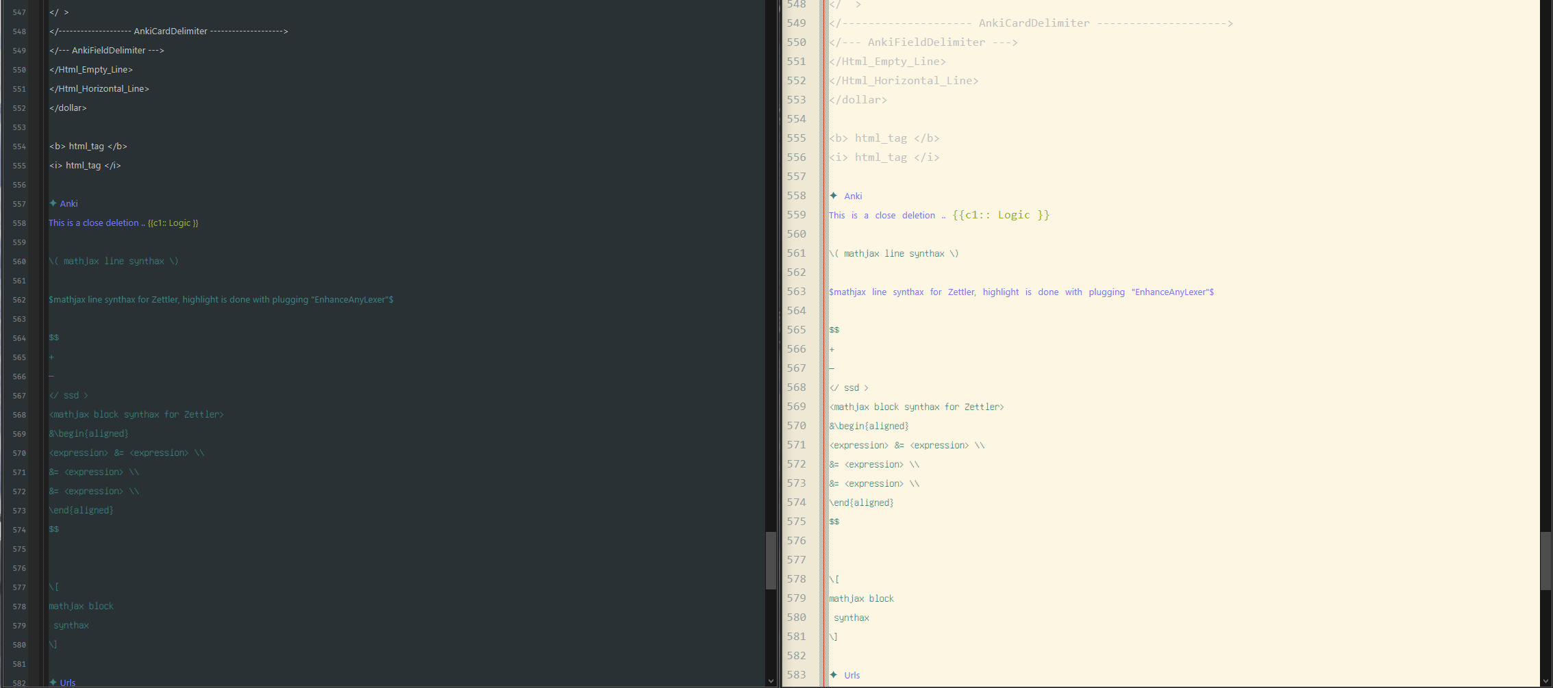Click the dark pane's vertical scrollbar thumb
Screen dimensions: 1553x688
771,560
